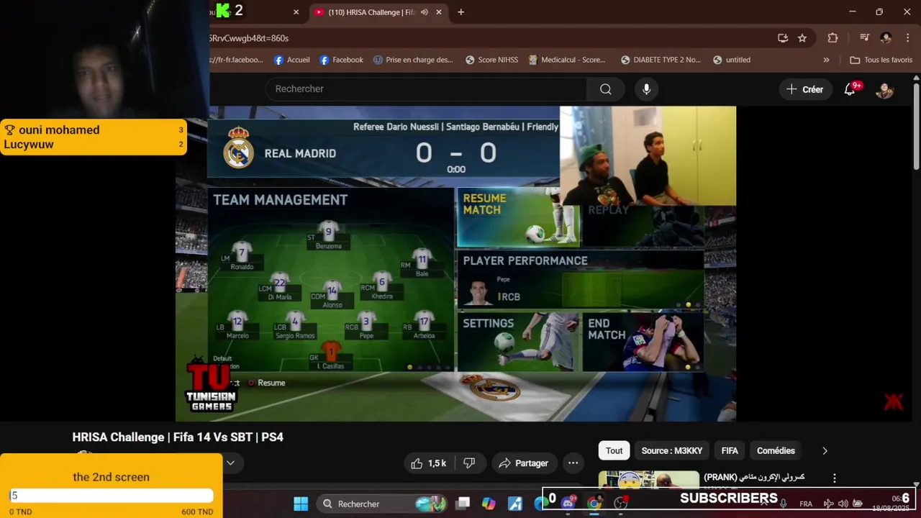Dislike the video with thumbs down
The width and height of the screenshot is (921, 518).
coord(469,463)
